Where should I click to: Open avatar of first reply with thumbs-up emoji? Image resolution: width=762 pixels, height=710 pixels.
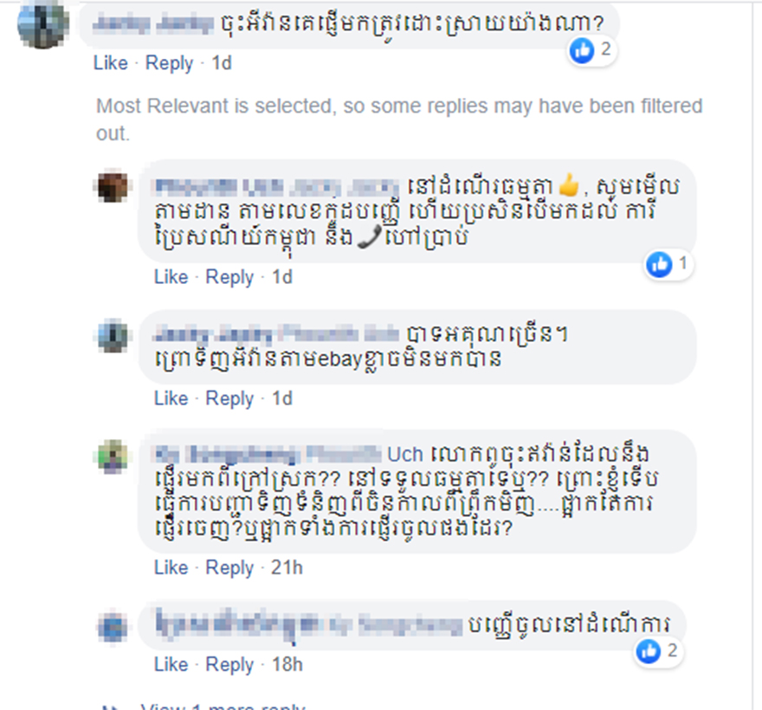pos(113,187)
